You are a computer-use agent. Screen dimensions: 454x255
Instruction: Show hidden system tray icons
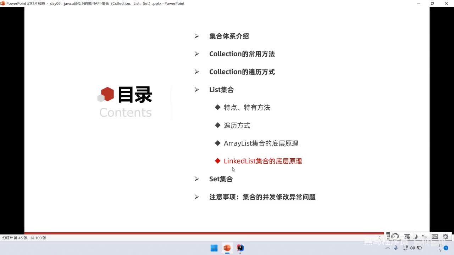(x=388, y=248)
